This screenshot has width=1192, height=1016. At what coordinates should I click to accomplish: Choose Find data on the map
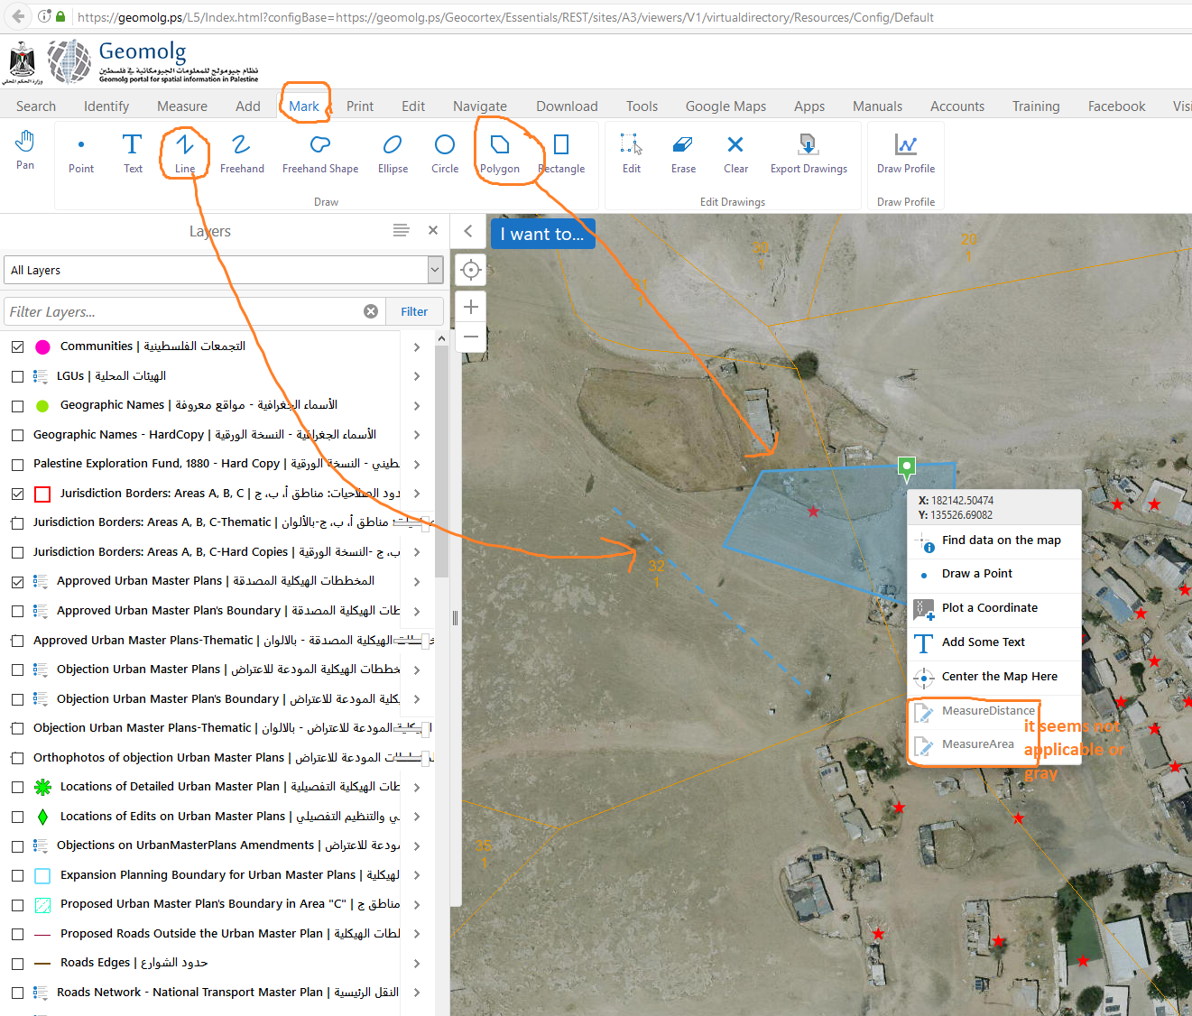[x=993, y=541]
